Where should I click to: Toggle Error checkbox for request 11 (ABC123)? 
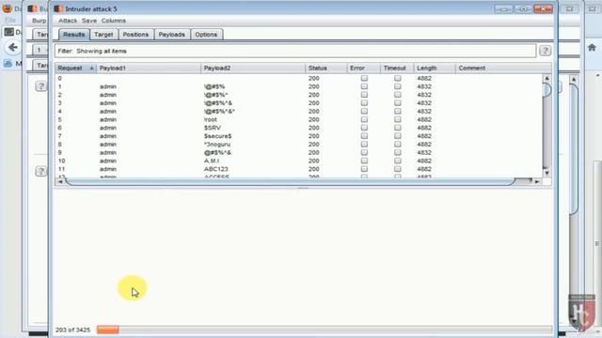coord(364,169)
